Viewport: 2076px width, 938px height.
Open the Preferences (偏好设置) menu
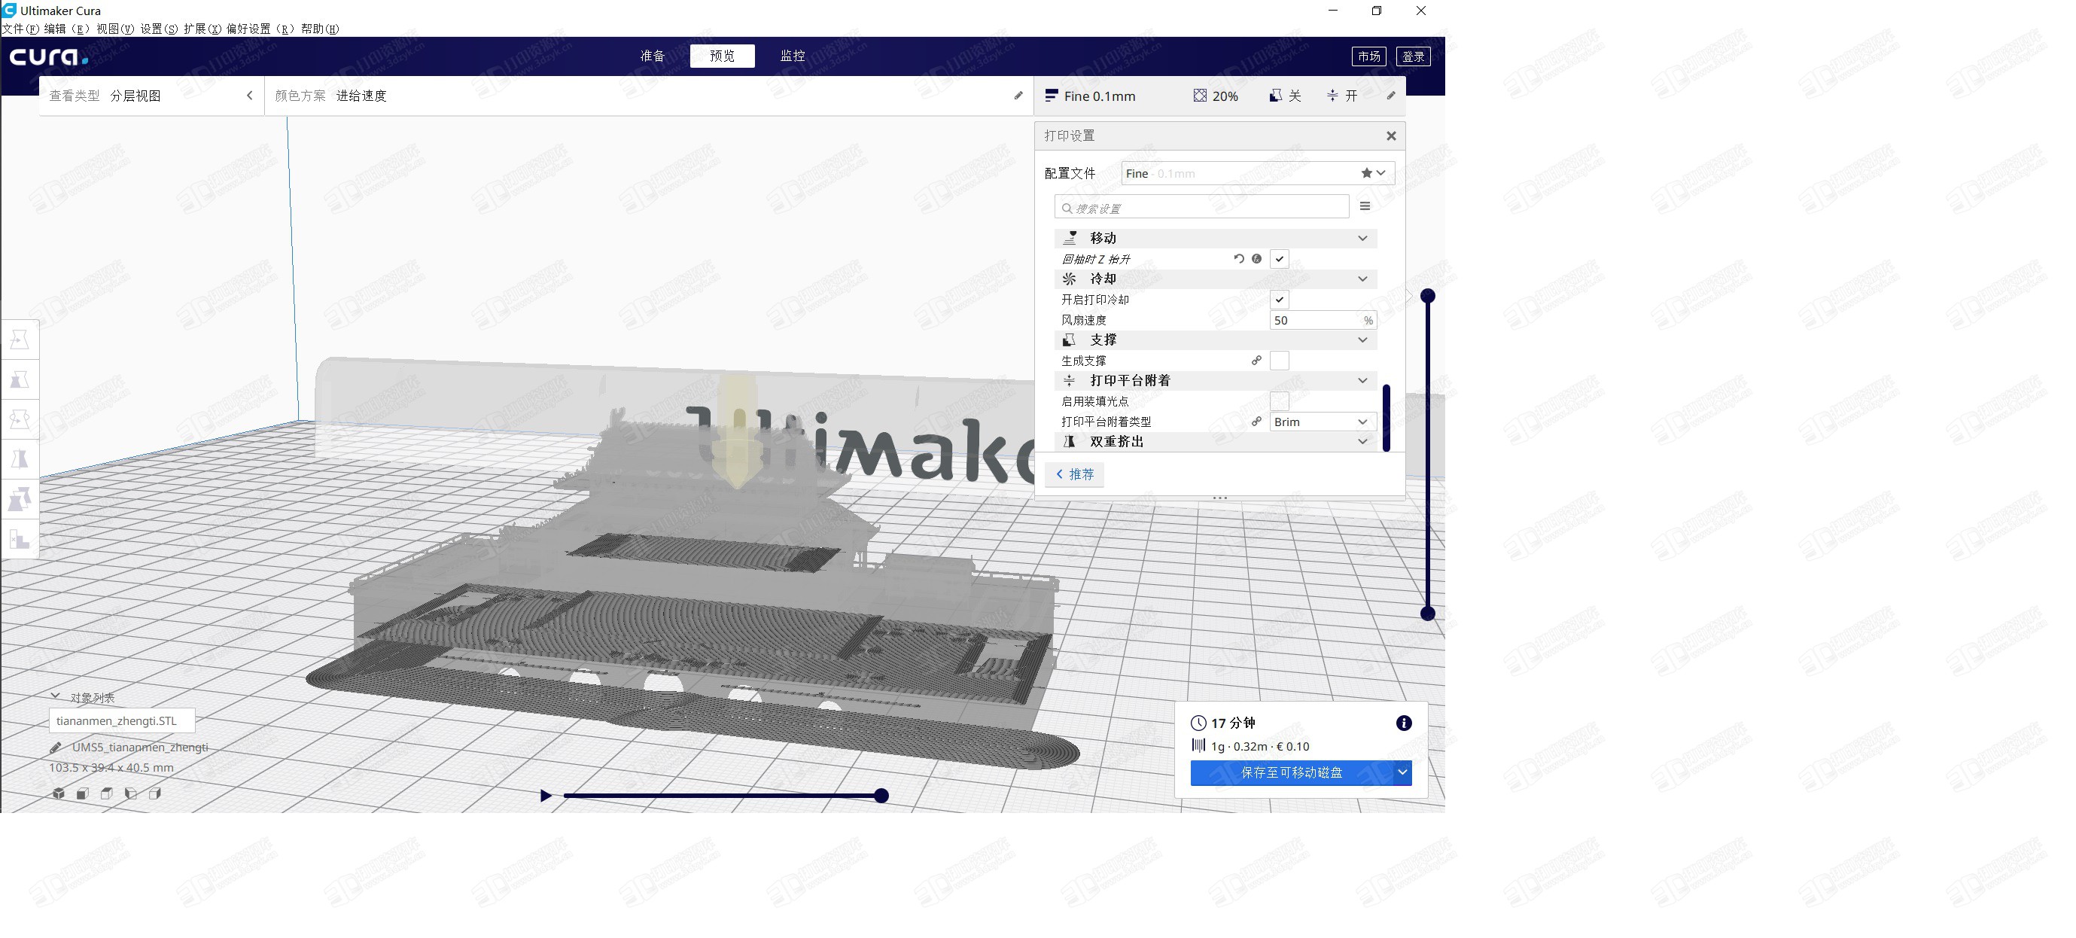point(260,29)
